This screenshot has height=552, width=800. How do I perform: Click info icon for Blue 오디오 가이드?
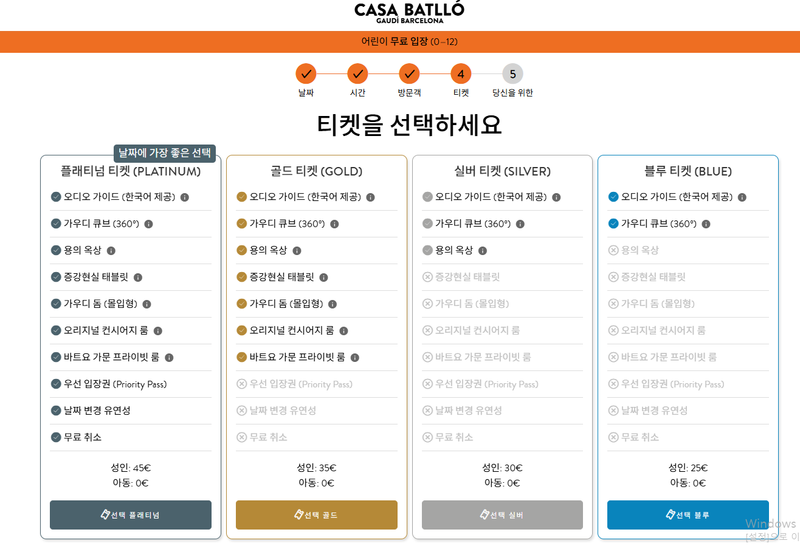pos(742,197)
